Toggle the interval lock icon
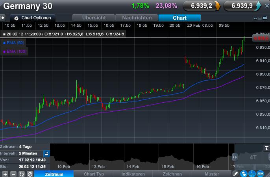The width and height of the screenshot is (270, 177). [x=46, y=154]
